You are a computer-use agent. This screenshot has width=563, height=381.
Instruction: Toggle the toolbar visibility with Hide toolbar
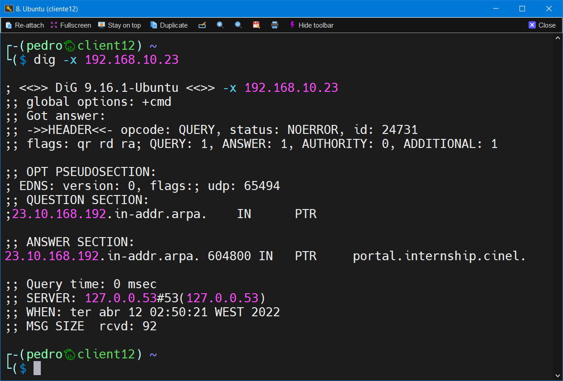[316, 25]
